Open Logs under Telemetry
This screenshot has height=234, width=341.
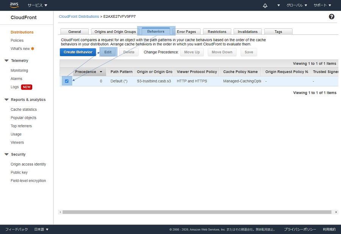(x=14, y=87)
